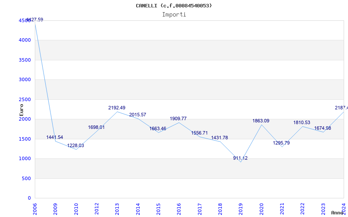Click the 1295.79 value label
The image size is (348, 217).
pyautogui.click(x=281, y=143)
